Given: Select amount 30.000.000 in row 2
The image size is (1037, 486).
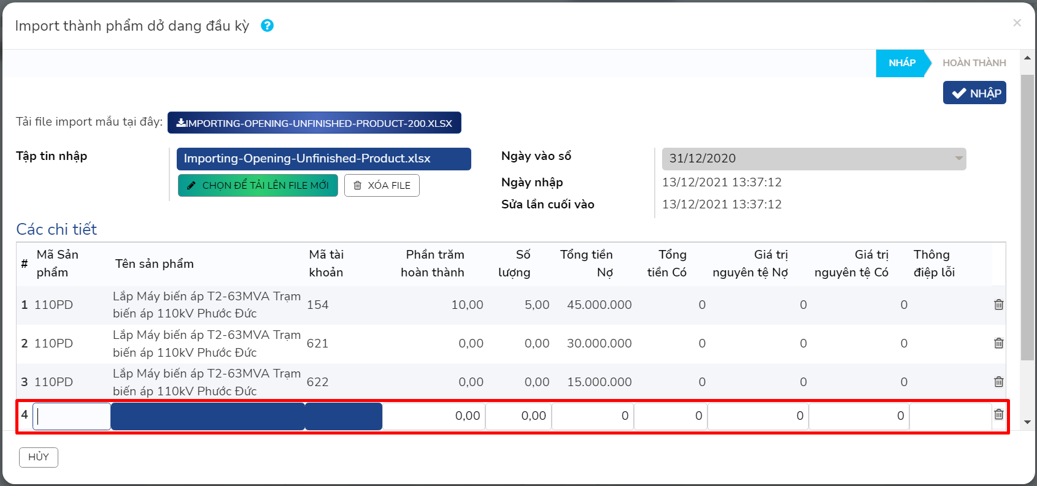Looking at the screenshot, I should 599,343.
